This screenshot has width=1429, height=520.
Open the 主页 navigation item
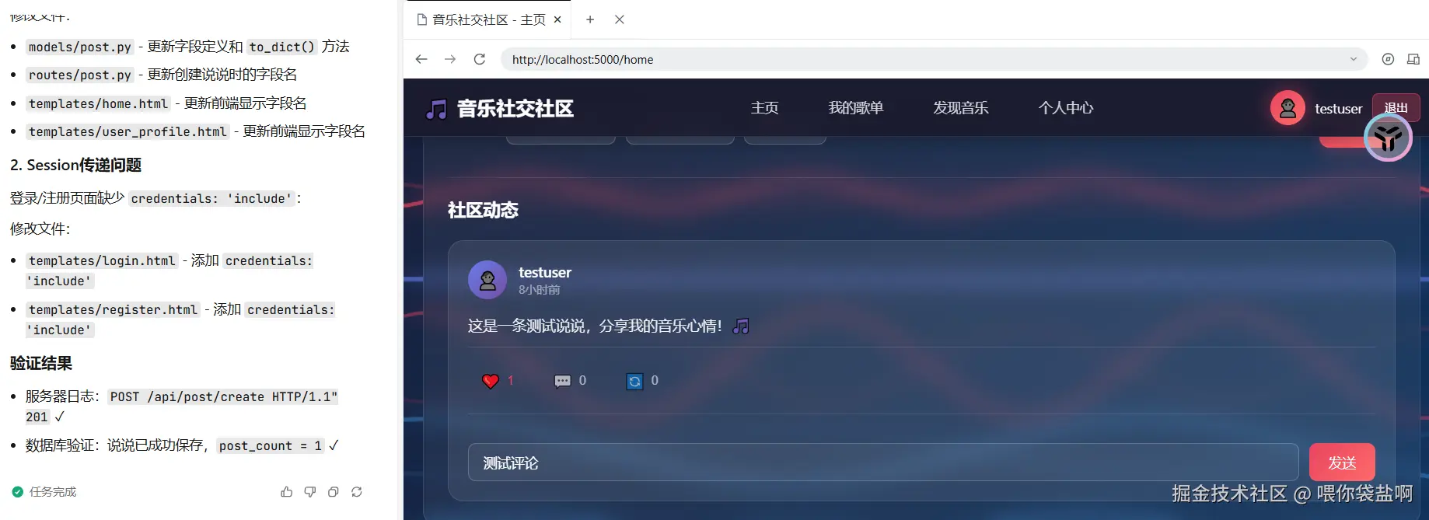click(764, 108)
